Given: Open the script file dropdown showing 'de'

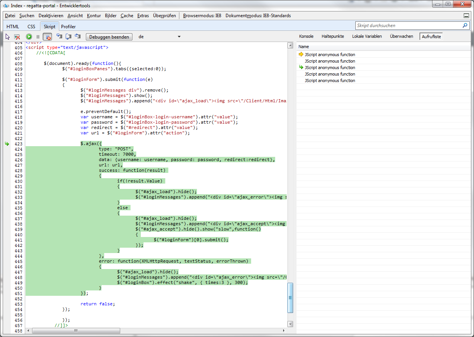Looking at the screenshot, I should click(x=179, y=37).
